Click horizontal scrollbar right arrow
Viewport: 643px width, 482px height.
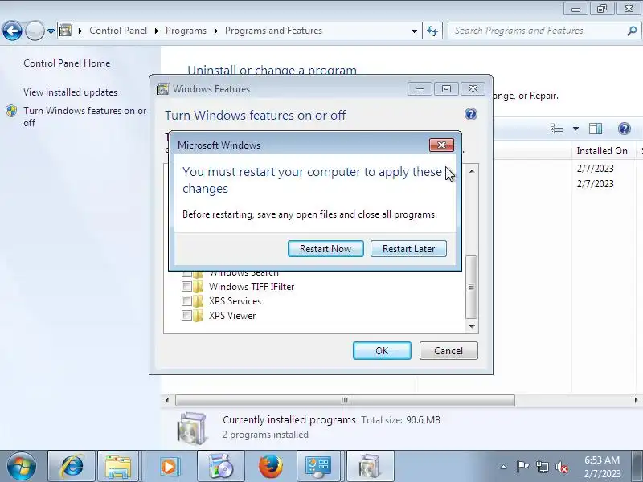point(636,400)
